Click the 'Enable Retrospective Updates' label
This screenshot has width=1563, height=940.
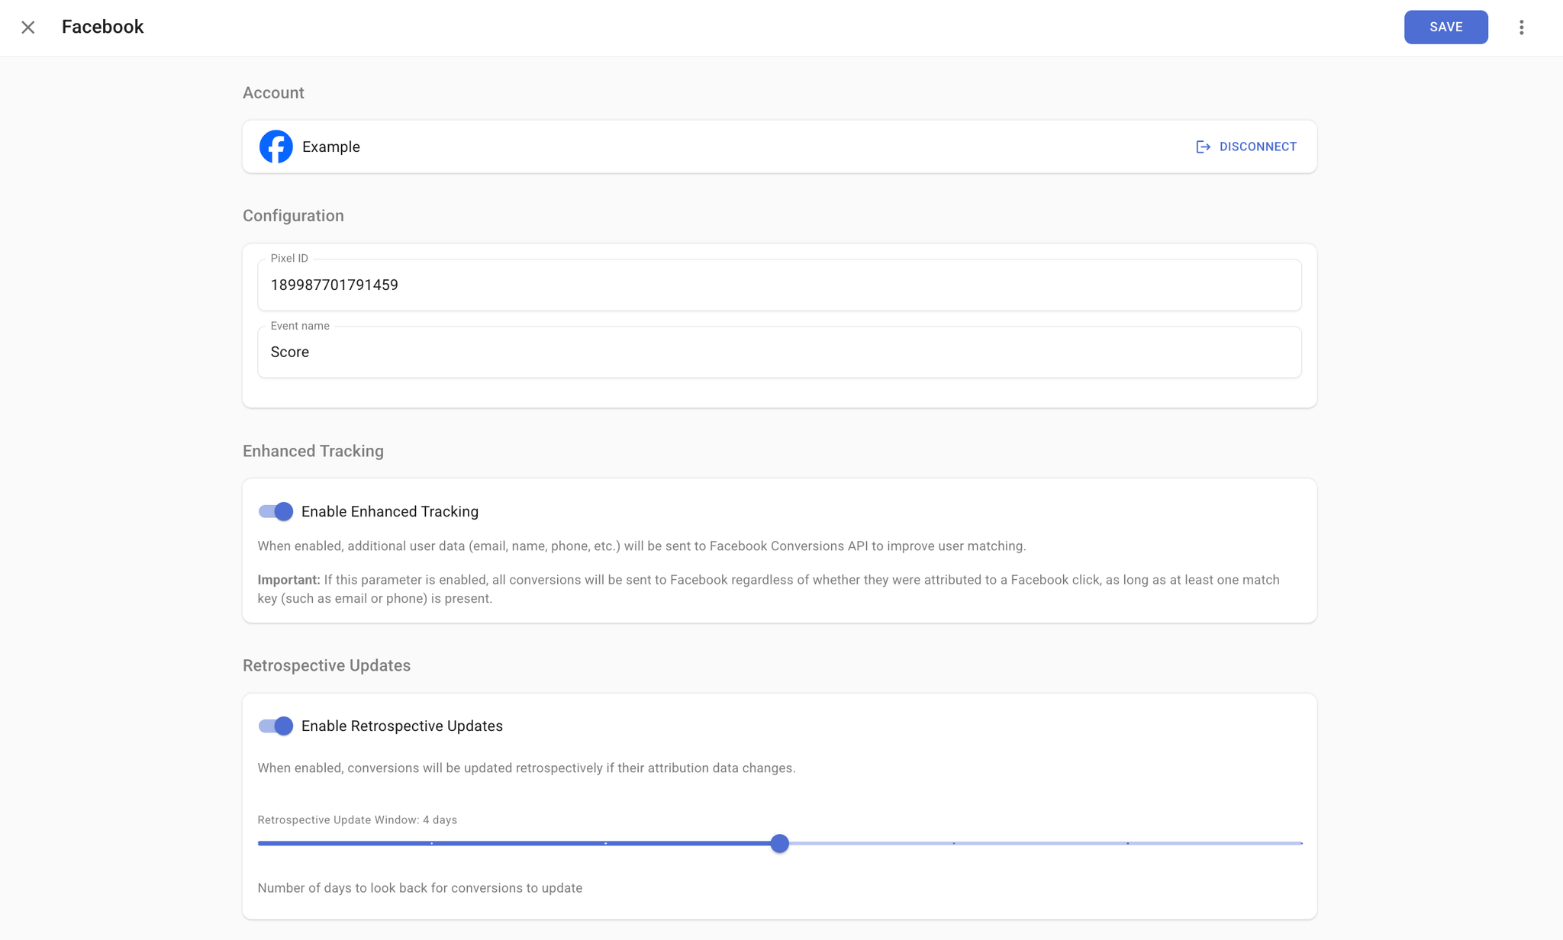(x=401, y=726)
